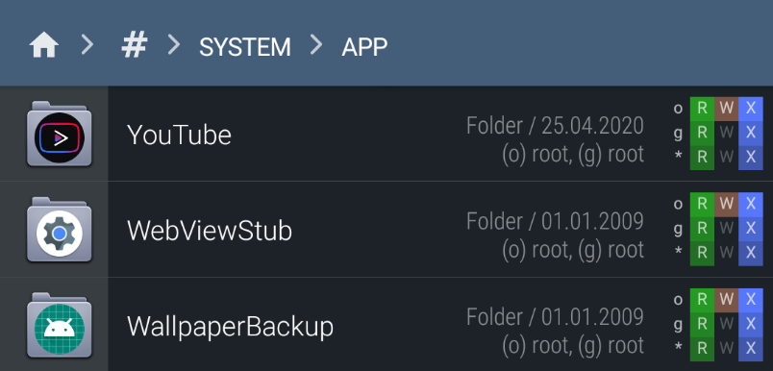Click the 25.04.2020 date of YouTube
This screenshot has height=371, width=773.
(592, 126)
